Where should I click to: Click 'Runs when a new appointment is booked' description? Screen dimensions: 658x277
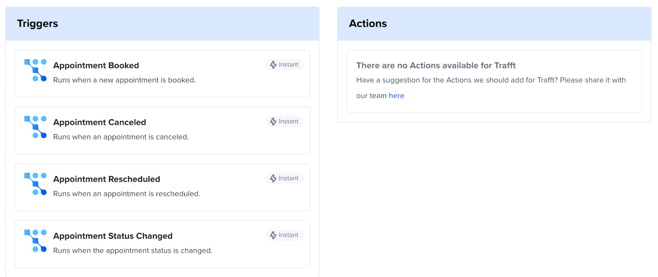[124, 80]
